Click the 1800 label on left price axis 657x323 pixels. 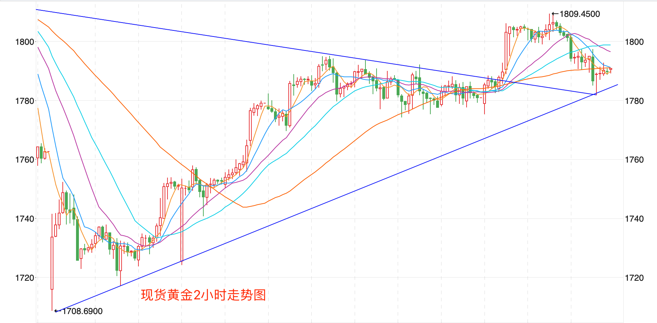tap(24, 42)
